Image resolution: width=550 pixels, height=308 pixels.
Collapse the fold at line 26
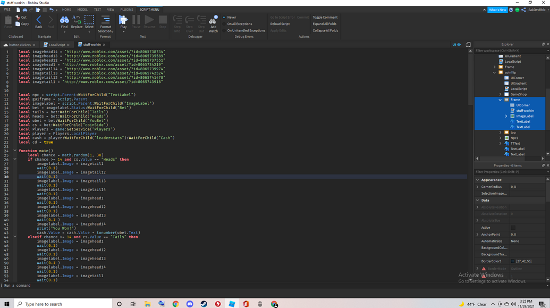point(15,159)
